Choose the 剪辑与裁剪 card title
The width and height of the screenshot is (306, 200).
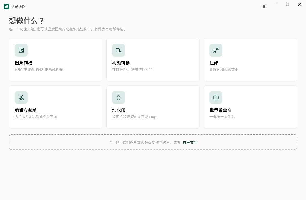26,110
